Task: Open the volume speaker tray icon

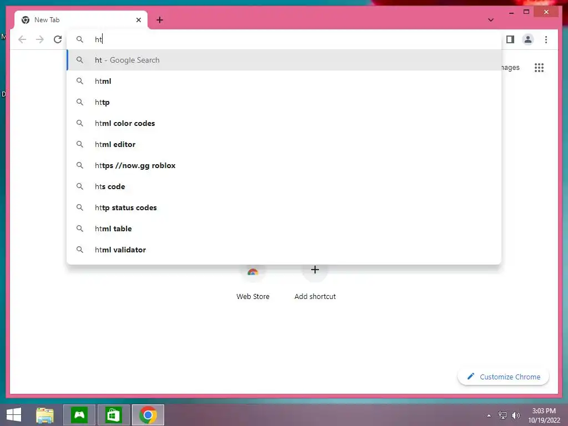Action: pos(515,415)
